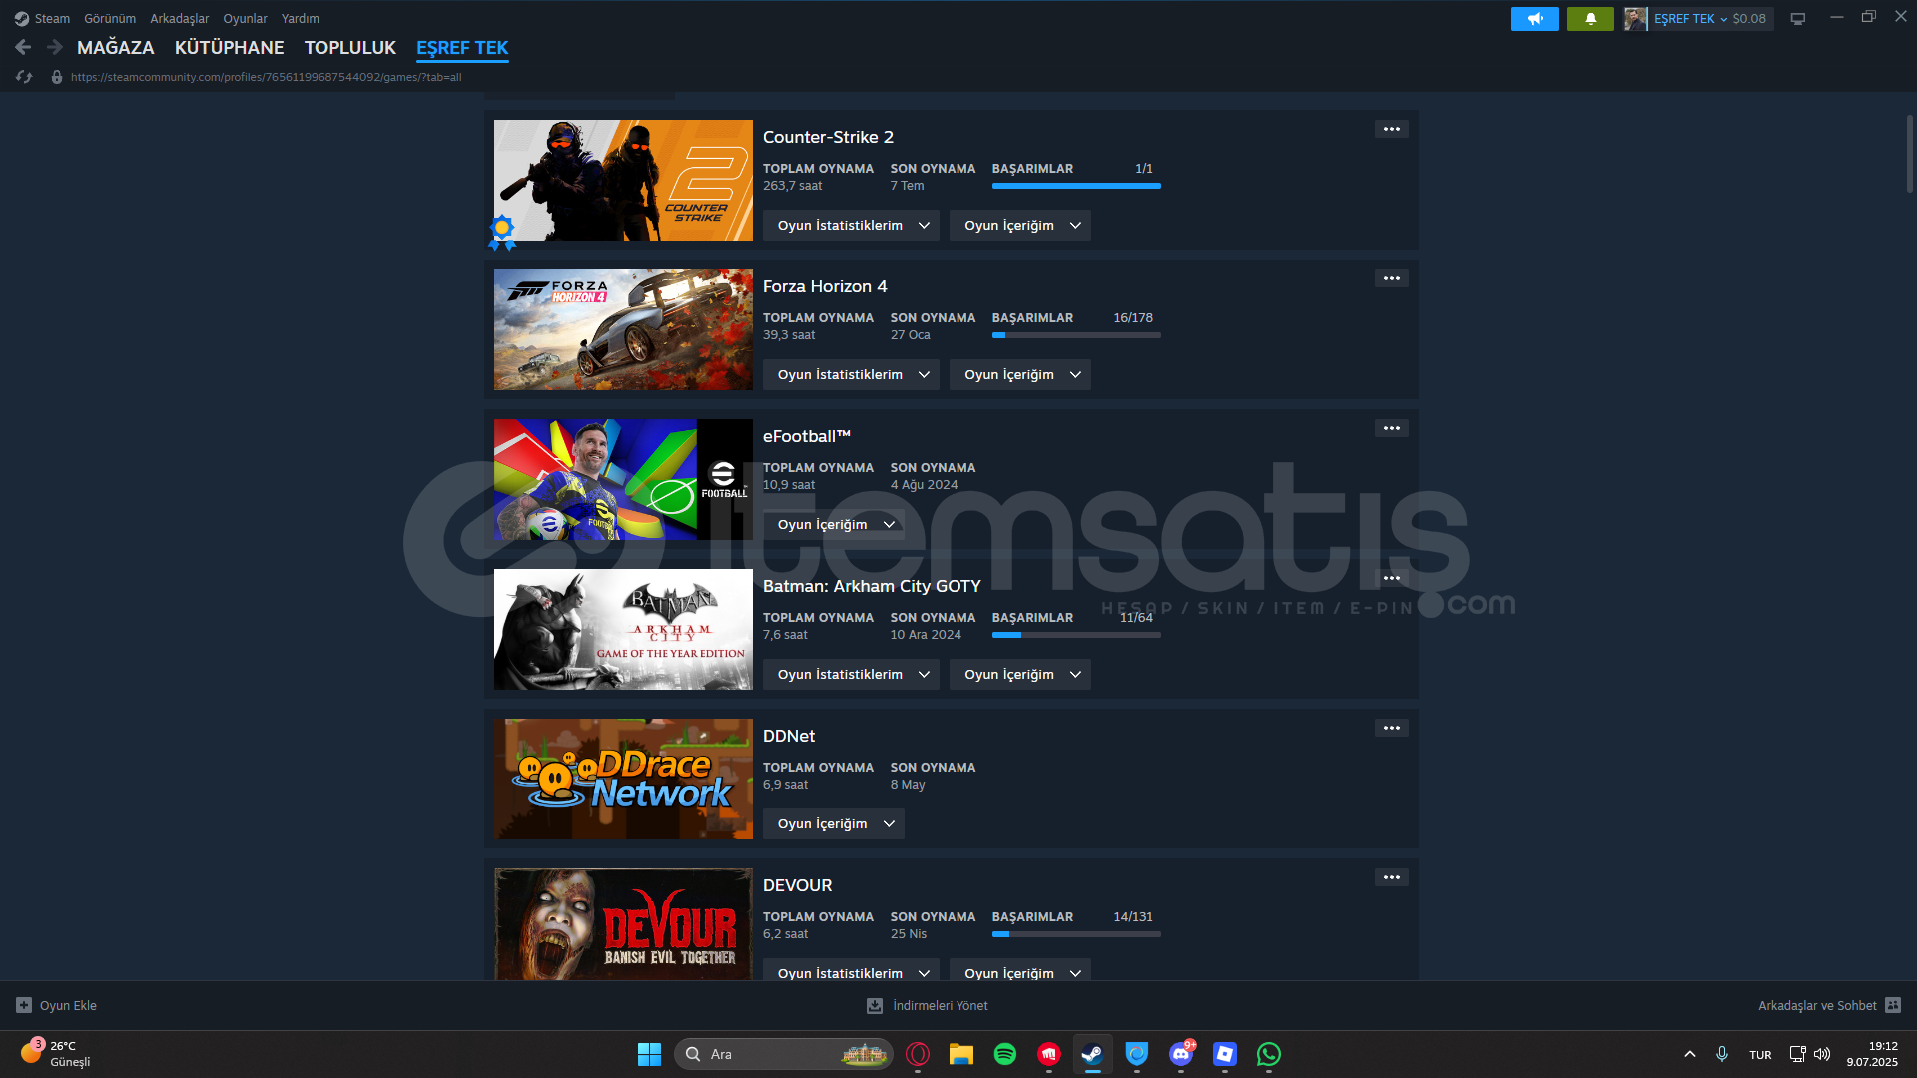
Task: Open more options for eFootball
Action: coord(1392,428)
